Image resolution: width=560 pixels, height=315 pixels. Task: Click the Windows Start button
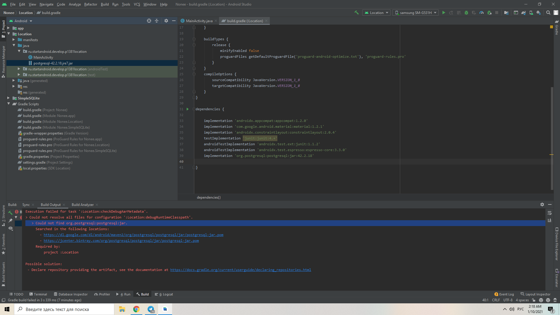[7, 309]
